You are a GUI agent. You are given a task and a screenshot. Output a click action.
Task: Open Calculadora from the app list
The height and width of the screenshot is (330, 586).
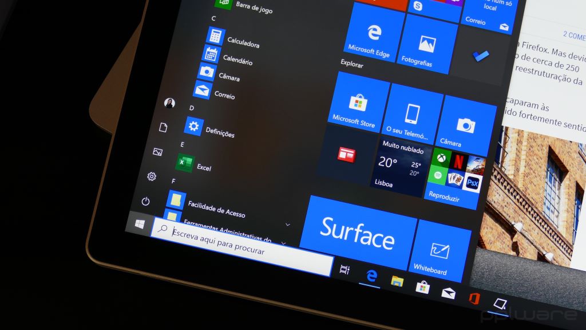233,40
